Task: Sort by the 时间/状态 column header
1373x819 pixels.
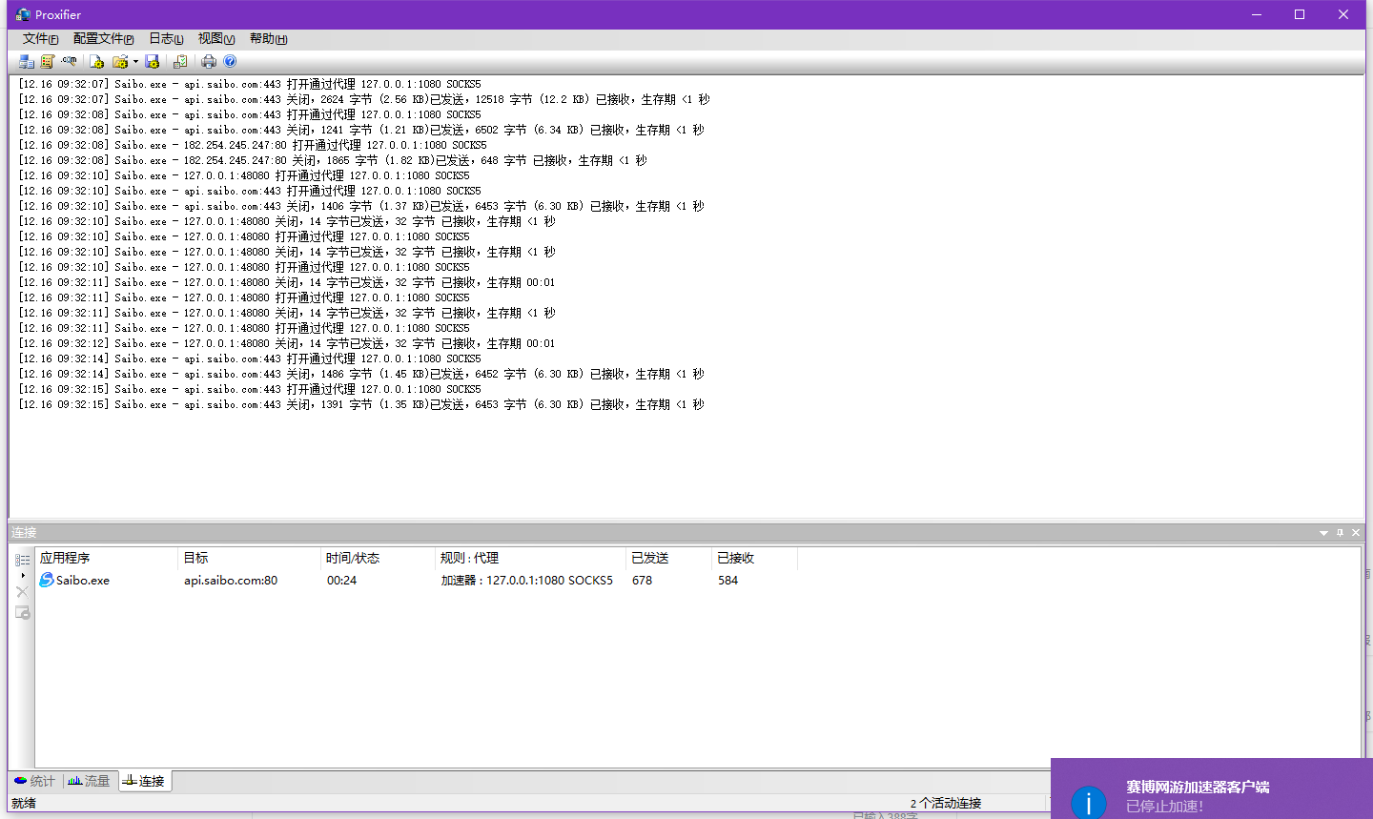Action: 378,558
